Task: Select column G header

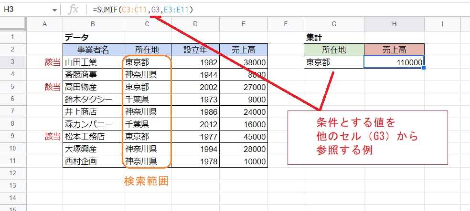Action: click(x=334, y=24)
